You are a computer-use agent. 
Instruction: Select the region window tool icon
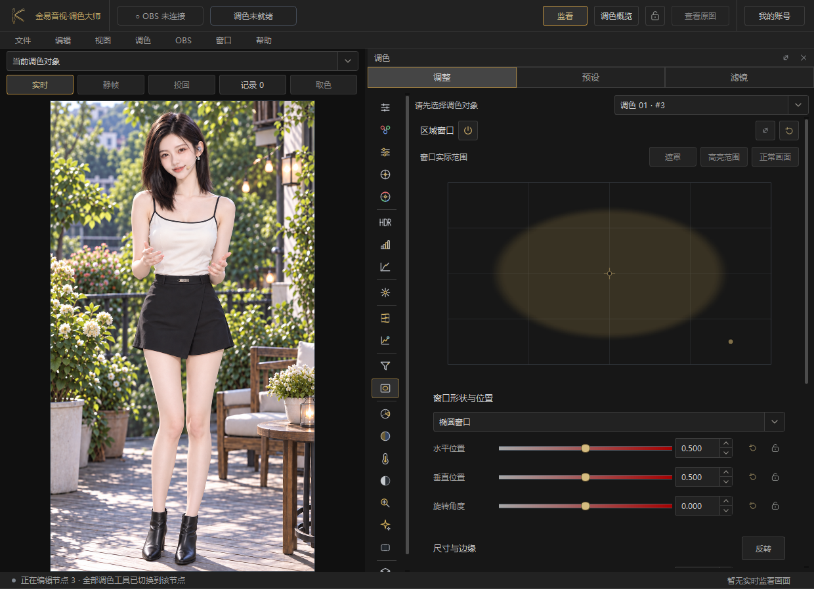pyautogui.click(x=385, y=388)
